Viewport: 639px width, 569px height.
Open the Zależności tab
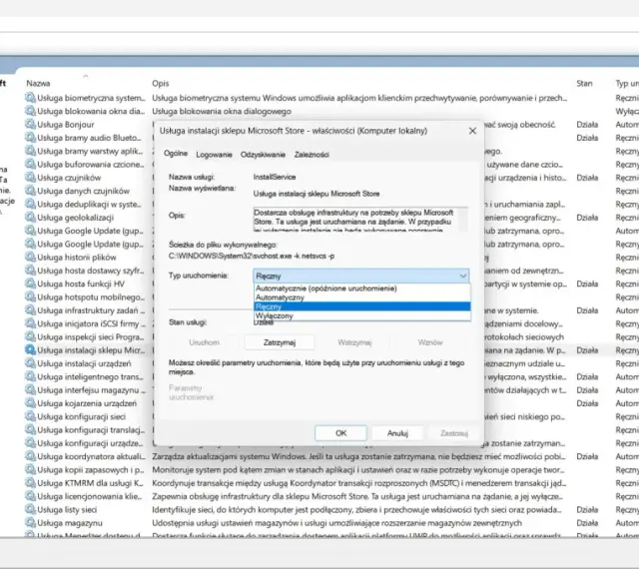click(x=312, y=155)
